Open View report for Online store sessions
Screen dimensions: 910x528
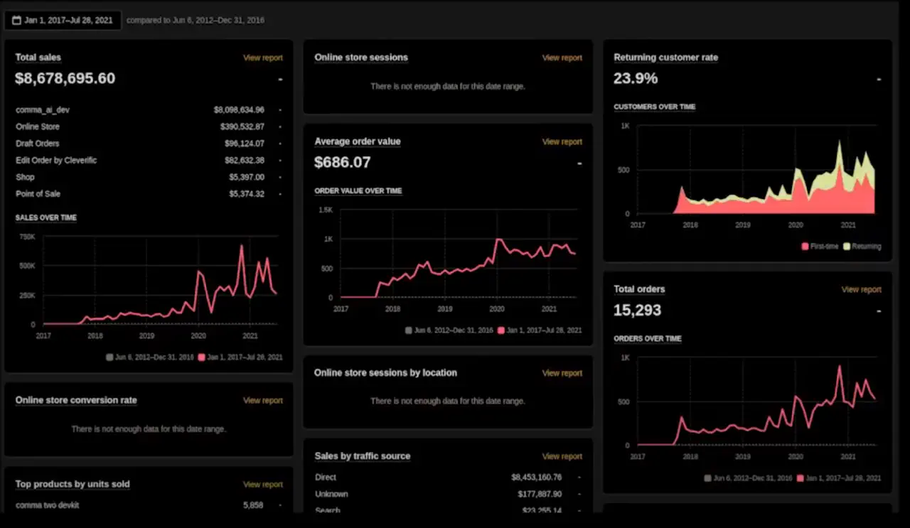562,58
